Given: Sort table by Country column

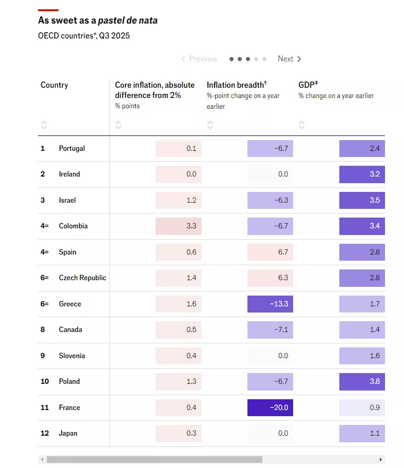Looking at the screenshot, I should [x=44, y=125].
